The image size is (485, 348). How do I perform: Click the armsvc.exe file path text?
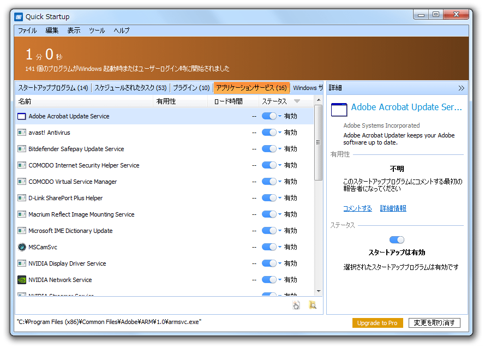tap(109, 322)
